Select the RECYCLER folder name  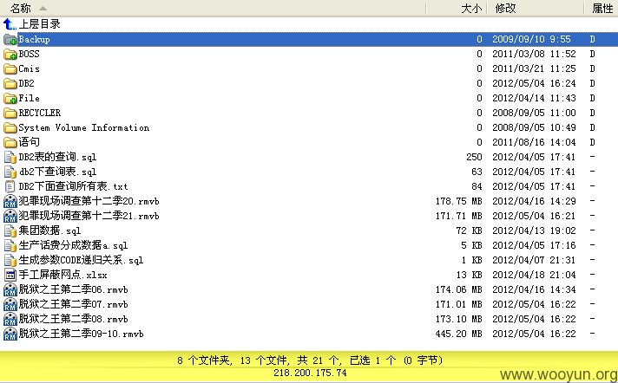tap(40, 113)
